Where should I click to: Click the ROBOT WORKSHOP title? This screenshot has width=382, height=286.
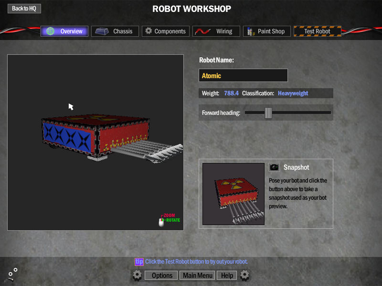pyautogui.click(x=192, y=9)
